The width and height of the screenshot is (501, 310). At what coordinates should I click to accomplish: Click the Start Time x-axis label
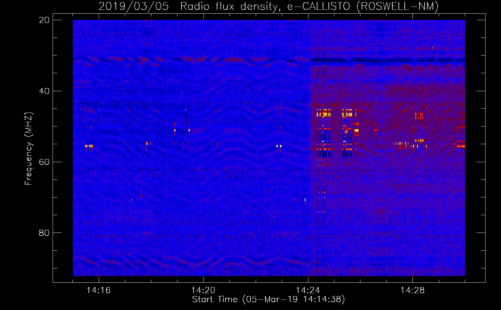tap(268, 299)
